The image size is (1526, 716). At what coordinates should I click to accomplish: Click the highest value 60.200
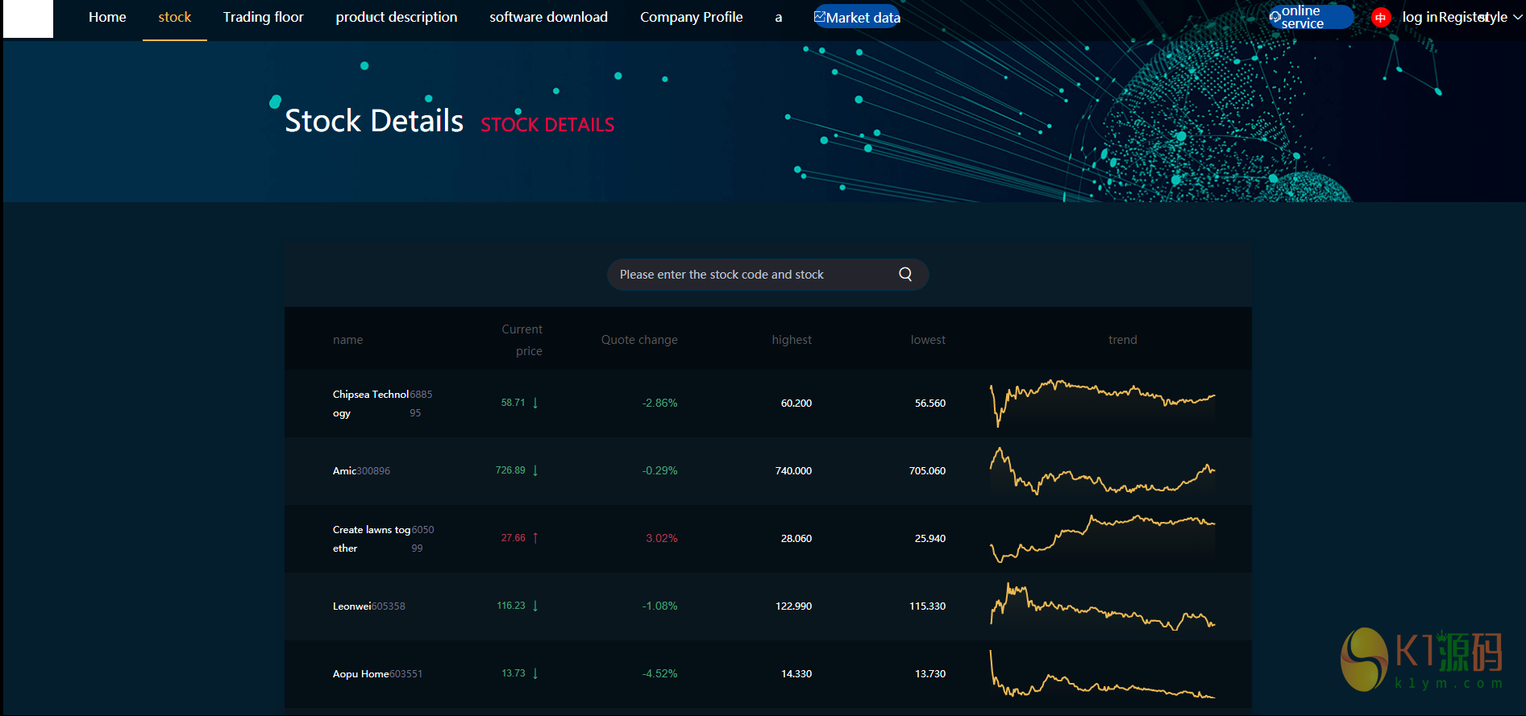[796, 403]
